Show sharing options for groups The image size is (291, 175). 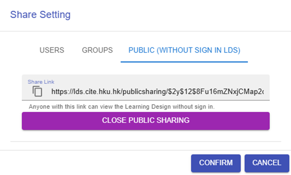pyautogui.click(x=97, y=50)
